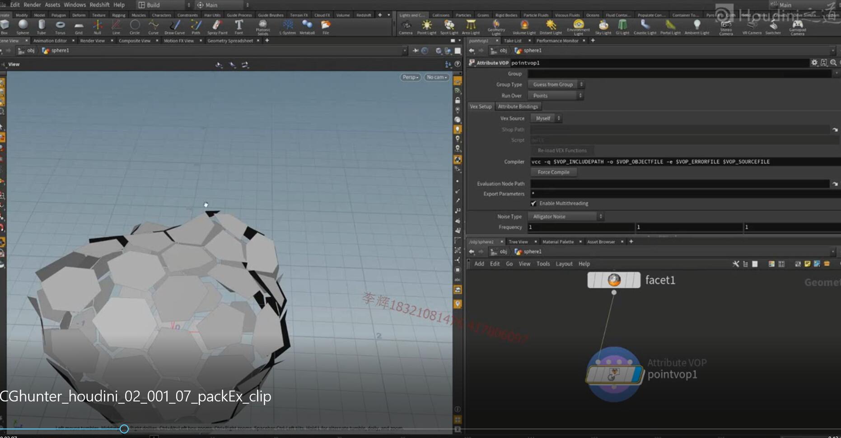Select the Draw Curve shelf tool
The height and width of the screenshot is (438, 841).
pyautogui.click(x=174, y=27)
